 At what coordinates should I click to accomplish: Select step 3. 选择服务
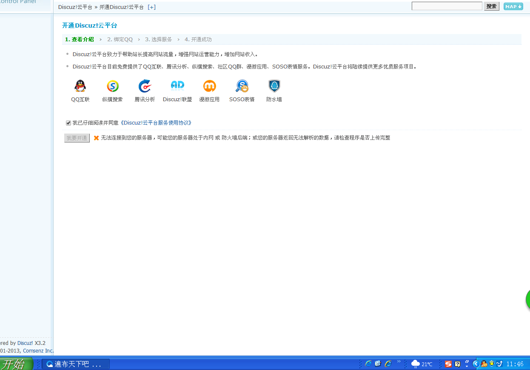tap(158, 40)
